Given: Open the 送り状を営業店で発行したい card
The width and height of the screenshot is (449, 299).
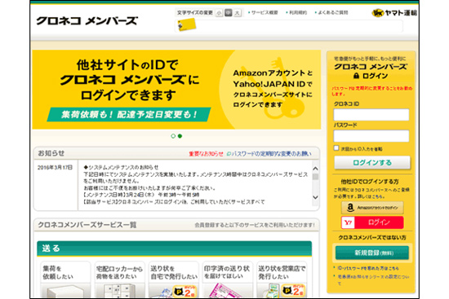Looking at the screenshot, I should click(x=282, y=279).
